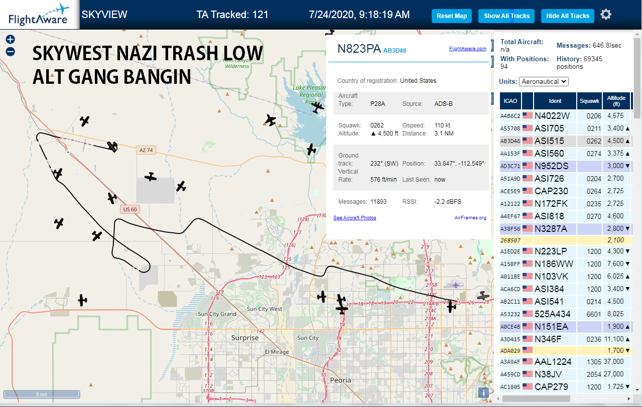Image resolution: width=642 pixels, height=407 pixels.
Task: Select the N3287A row
Action: (x=565, y=229)
